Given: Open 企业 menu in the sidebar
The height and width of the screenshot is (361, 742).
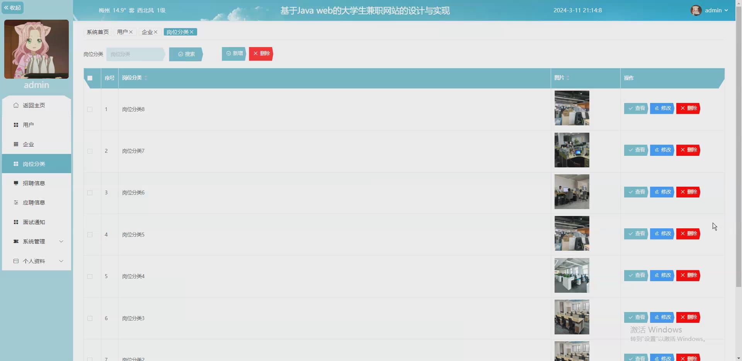Looking at the screenshot, I should pyautogui.click(x=36, y=144).
